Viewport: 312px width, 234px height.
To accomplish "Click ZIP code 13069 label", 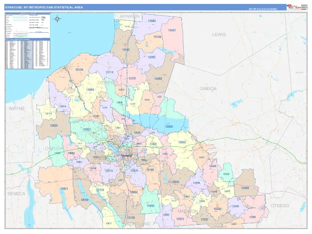I will (x=90, y=90).
